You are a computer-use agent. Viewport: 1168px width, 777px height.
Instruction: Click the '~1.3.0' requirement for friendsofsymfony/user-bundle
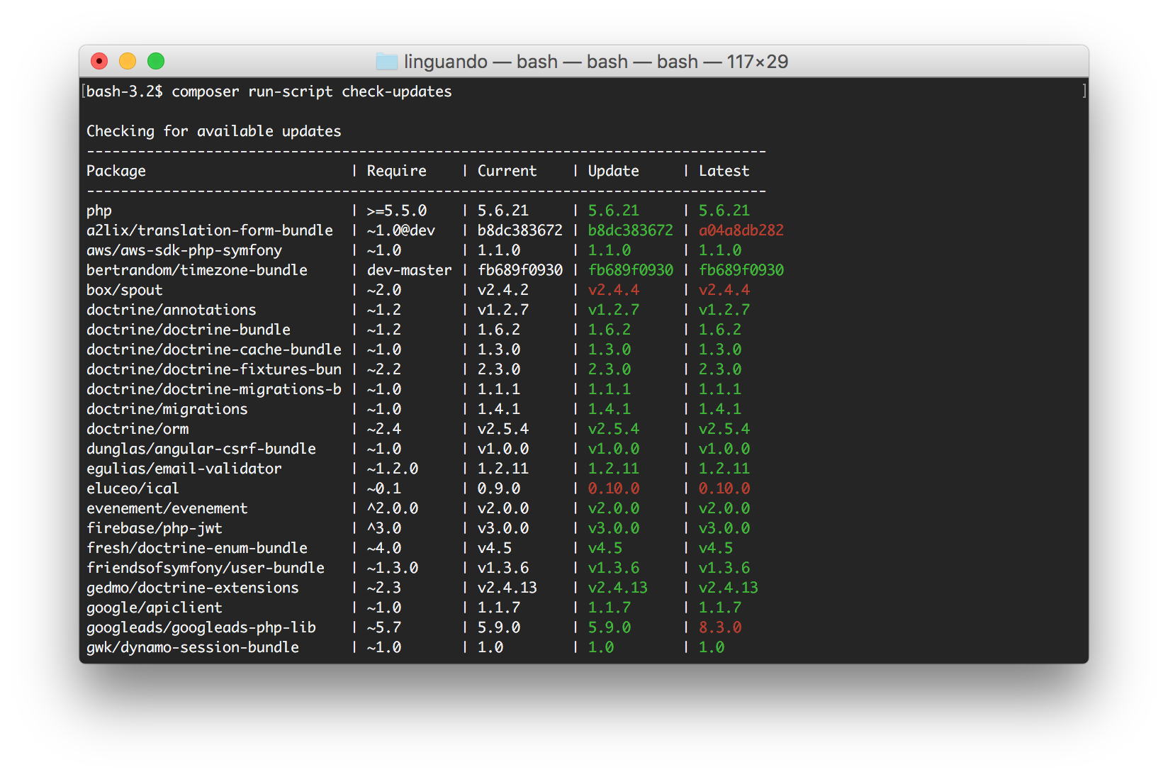click(x=393, y=568)
